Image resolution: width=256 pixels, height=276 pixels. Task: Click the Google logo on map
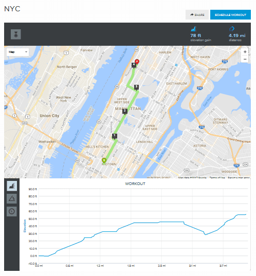point(14,175)
